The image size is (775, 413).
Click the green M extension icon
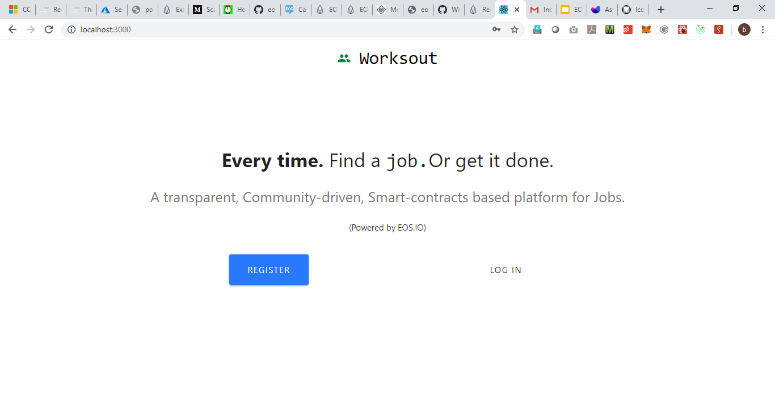click(x=610, y=29)
